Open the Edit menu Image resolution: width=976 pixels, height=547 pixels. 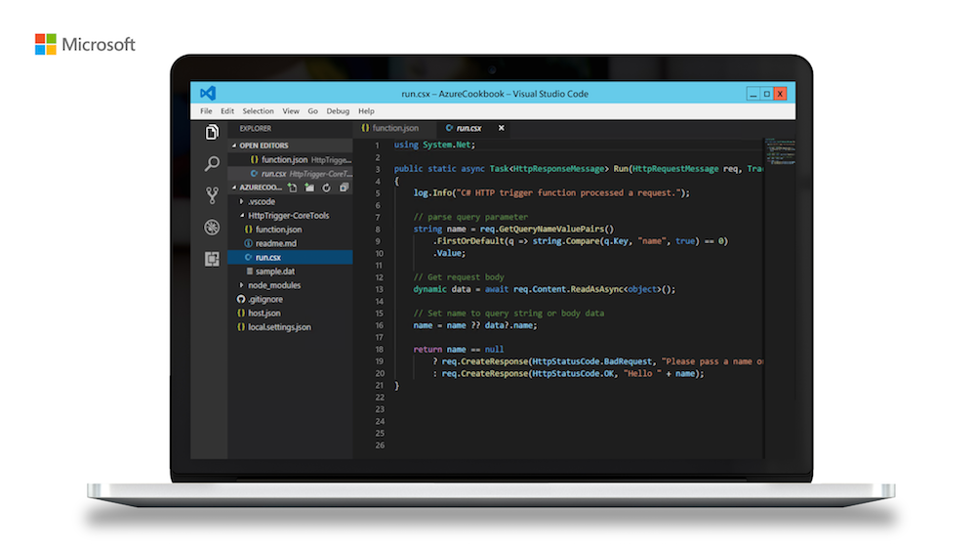[227, 111]
